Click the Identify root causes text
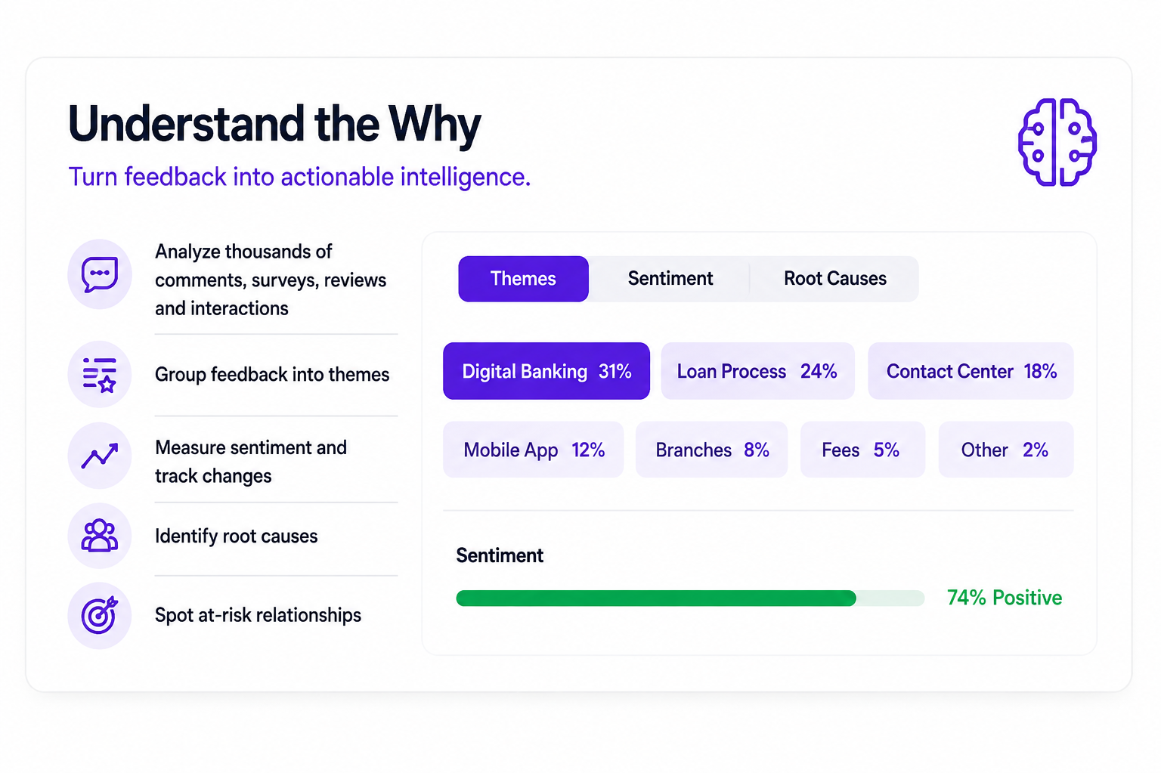Screen dimensions: 1161x773 [x=236, y=536]
